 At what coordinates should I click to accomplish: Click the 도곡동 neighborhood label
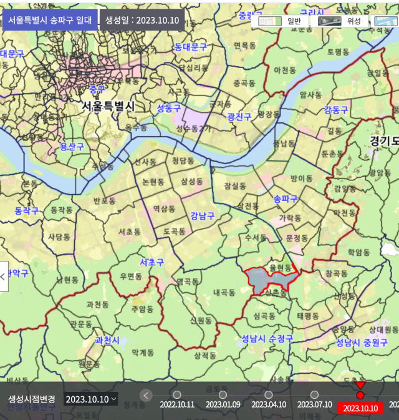[175, 231]
